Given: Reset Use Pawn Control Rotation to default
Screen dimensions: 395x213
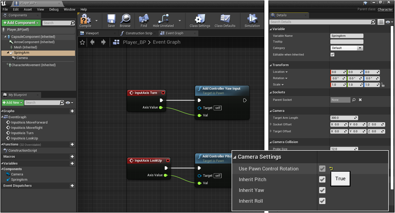Looking at the screenshot, I should [x=331, y=169].
